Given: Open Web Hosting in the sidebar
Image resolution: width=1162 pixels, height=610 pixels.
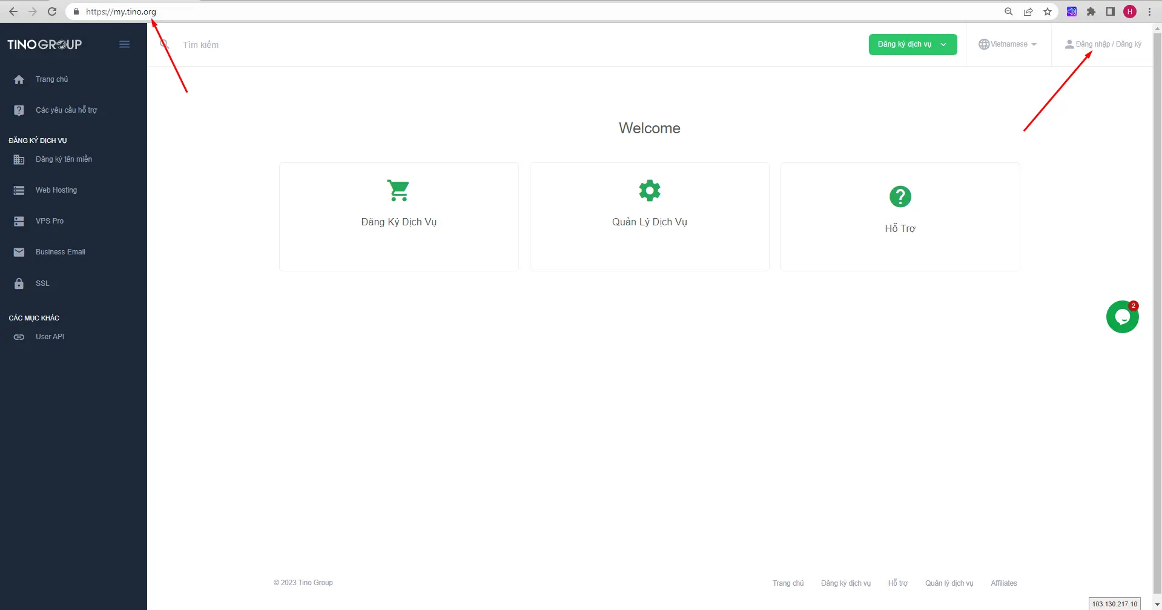Looking at the screenshot, I should [x=56, y=190].
